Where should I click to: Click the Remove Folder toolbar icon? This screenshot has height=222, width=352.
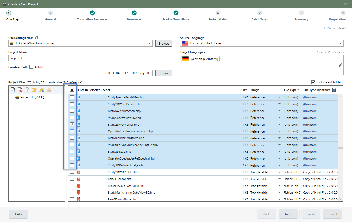48,90
